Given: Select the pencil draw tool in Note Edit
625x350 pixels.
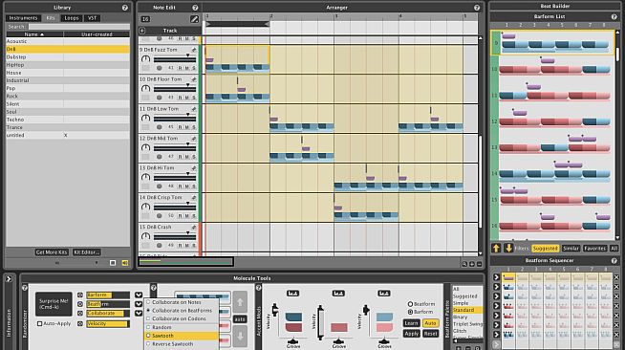Looking at the screenshot, I should point(194,19).
